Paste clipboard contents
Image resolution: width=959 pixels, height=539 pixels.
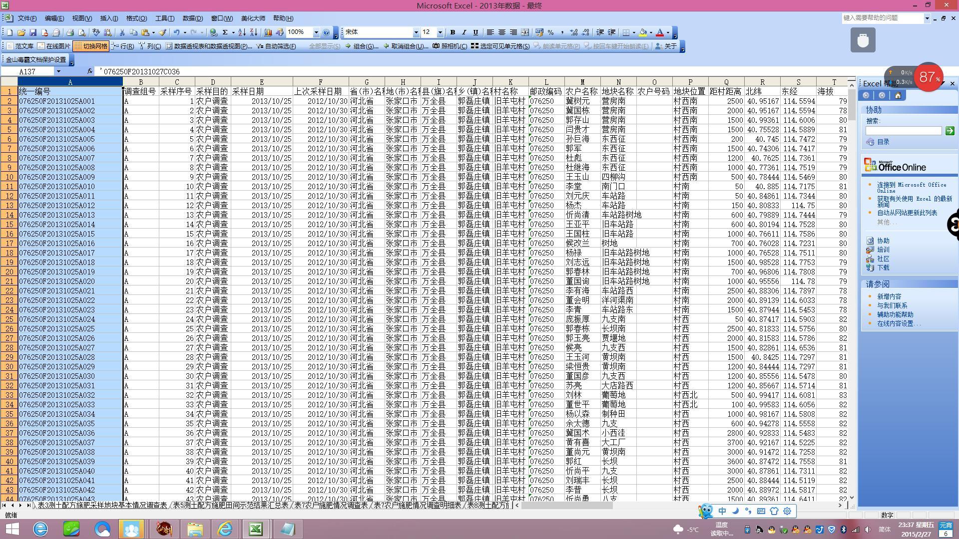coord(145,32)
